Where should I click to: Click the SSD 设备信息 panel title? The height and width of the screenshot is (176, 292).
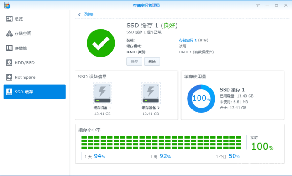(92, 77)
